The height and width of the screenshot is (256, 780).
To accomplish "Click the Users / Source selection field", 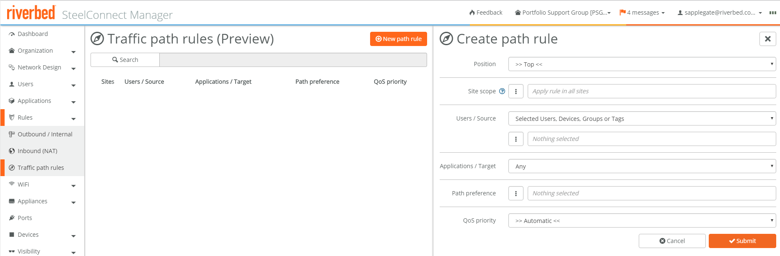I will point(652,139).
